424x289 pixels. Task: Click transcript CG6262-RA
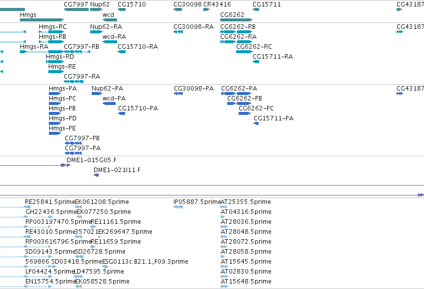point(236,42)
